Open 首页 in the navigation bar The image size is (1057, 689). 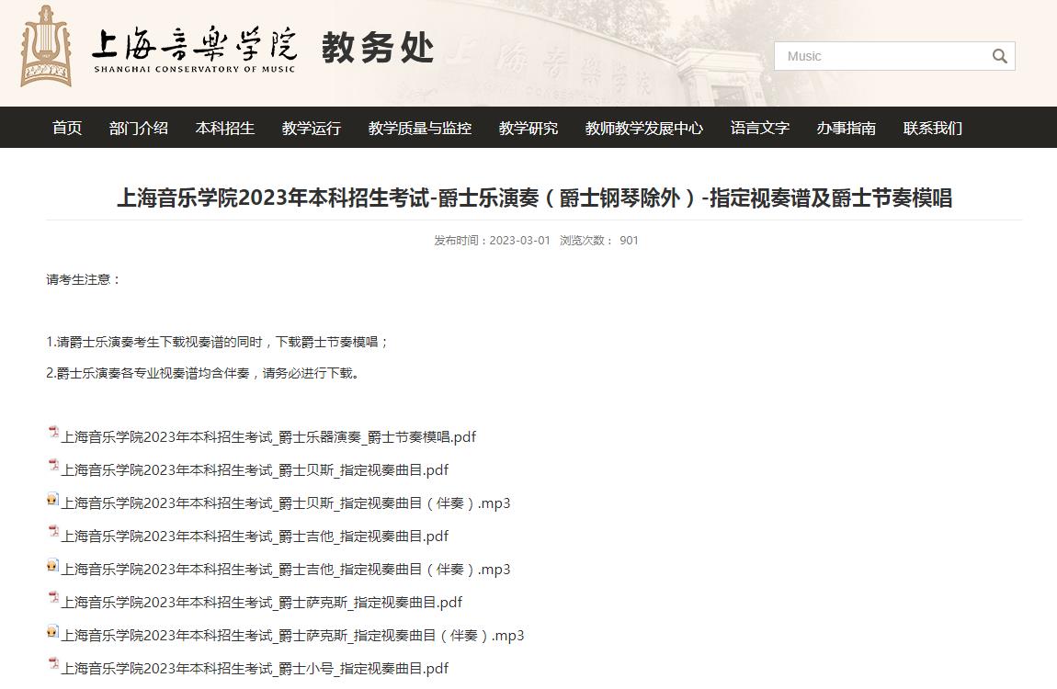(67, 128)
